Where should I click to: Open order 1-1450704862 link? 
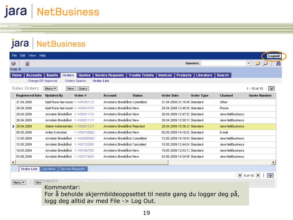point(84,132)
